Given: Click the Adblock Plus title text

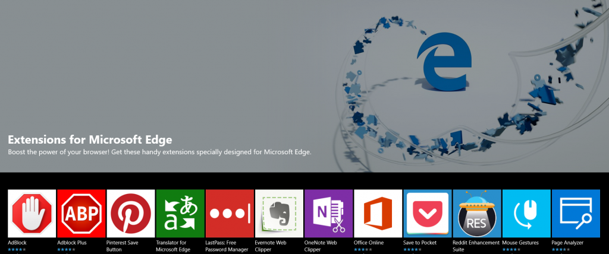Looking at the screenshot, I should (x=72, y=243).
